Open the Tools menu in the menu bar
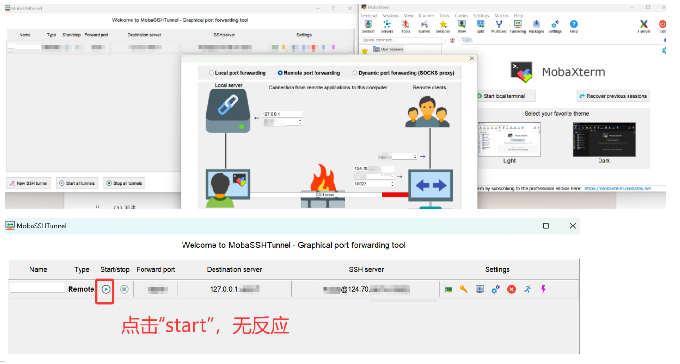 (x=444, y=16)
